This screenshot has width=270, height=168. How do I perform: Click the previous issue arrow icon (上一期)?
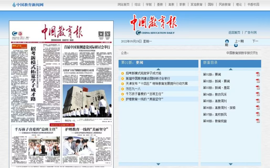coord(226,41)
